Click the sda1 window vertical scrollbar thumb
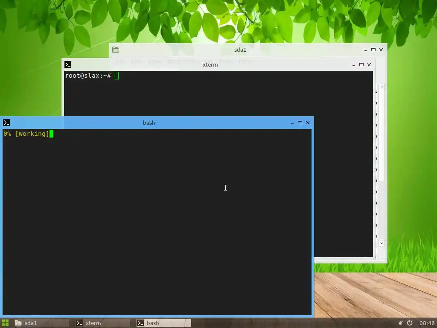 point(382,136)
